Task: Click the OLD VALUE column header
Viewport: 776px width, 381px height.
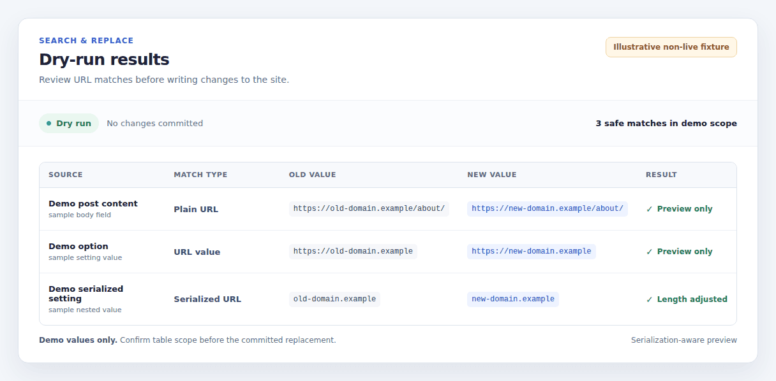Action: [312, 175]
